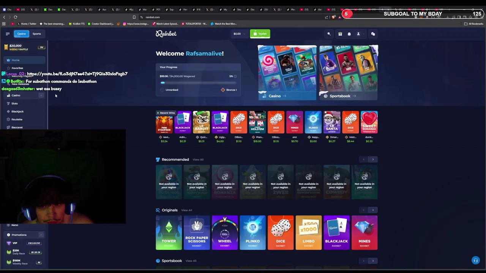Reload the browser page
The image size is (486, 273).
point(16,17)
